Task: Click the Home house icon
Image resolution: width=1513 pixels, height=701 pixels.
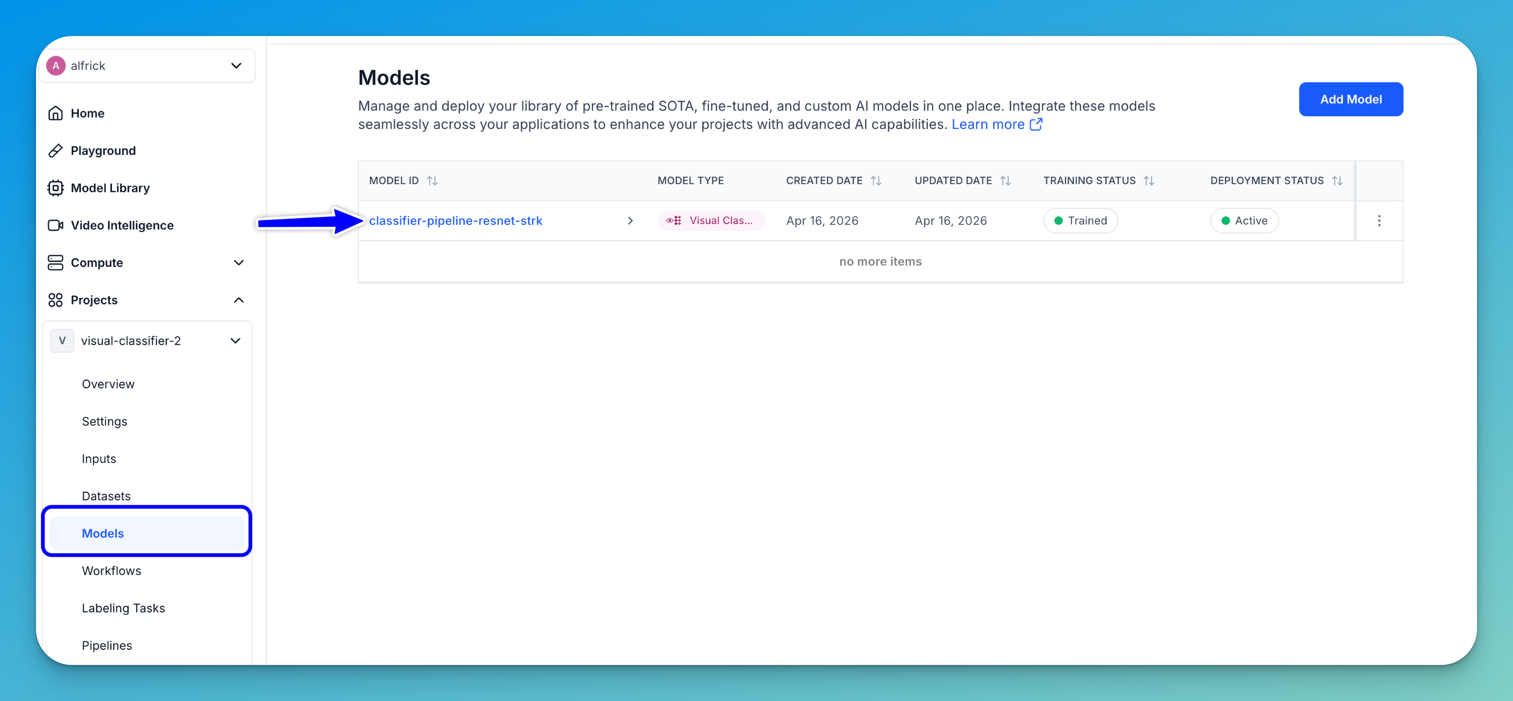Action: (x=55, y=113)
